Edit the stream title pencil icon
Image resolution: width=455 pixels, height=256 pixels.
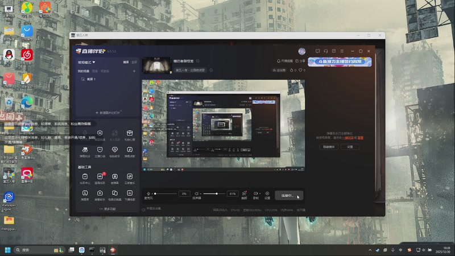click(198, 61)
